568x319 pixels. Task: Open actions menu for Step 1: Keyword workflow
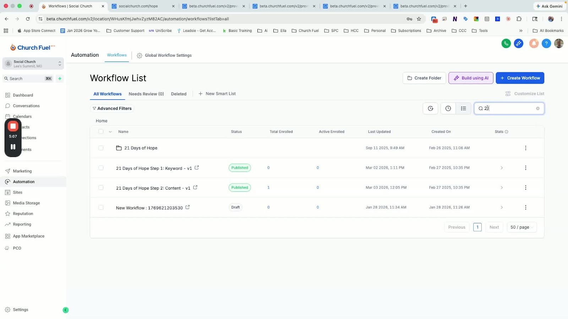point(526,168)
